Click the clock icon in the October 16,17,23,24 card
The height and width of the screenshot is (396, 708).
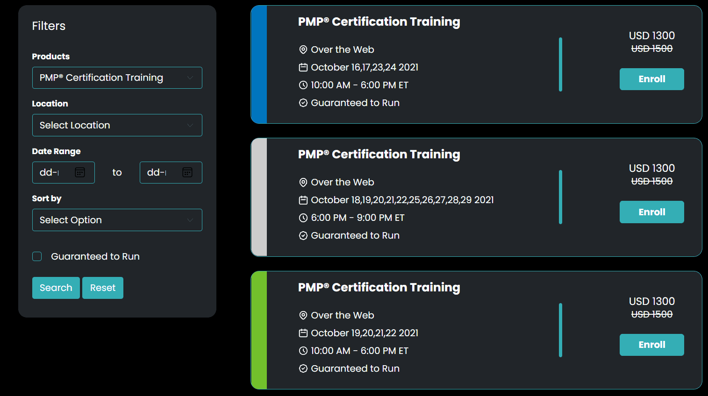pyautogui.click(x=303, y=85)
